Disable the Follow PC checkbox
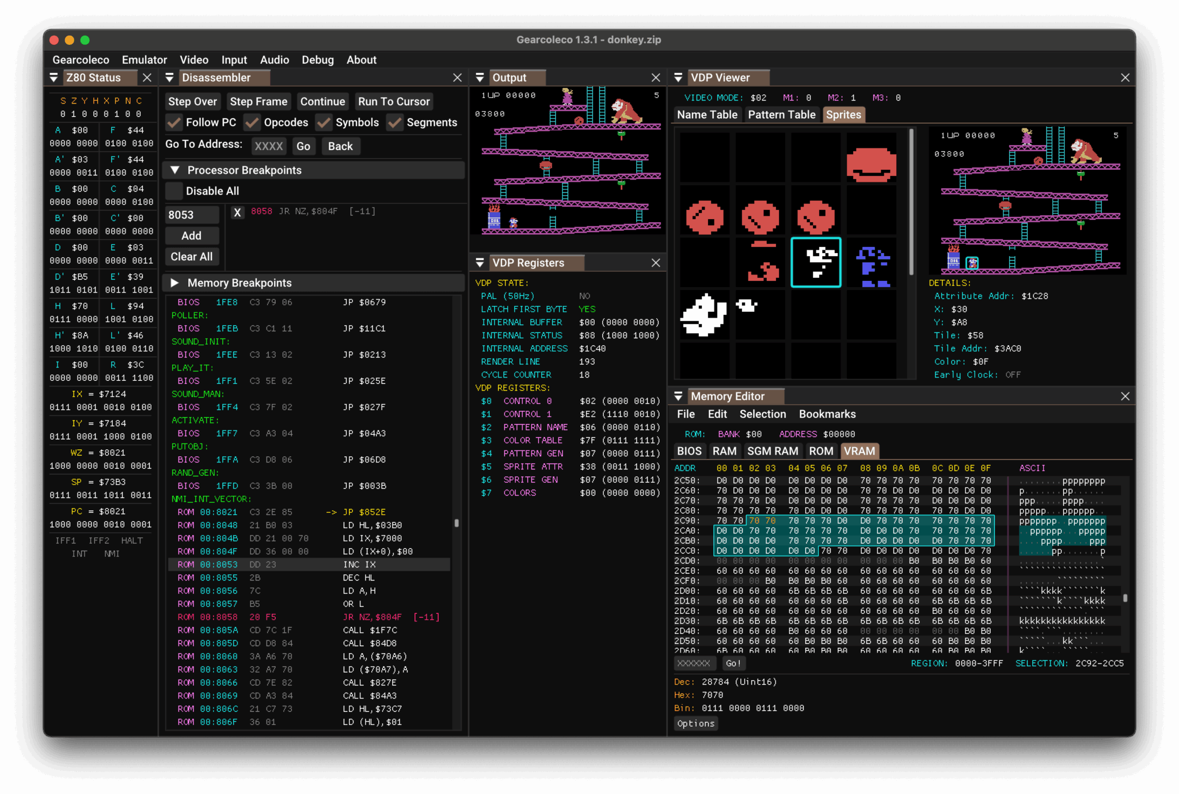Image resolution: width=1179 pixels, height=794 pixels. tap(174, 122)
